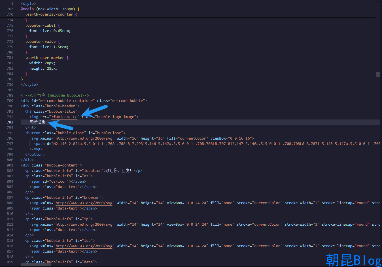
Task: Jump to sticky line '.earth-overlay-counter {'
Action: pyautogui.click(x=51, y=14)
